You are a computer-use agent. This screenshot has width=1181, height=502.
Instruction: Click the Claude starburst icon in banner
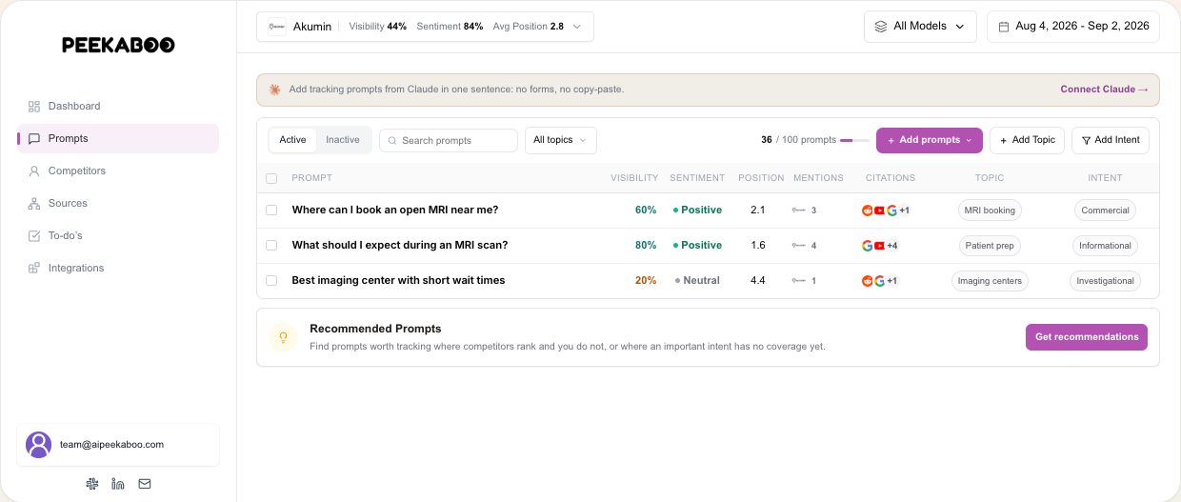tap(275, 90)
